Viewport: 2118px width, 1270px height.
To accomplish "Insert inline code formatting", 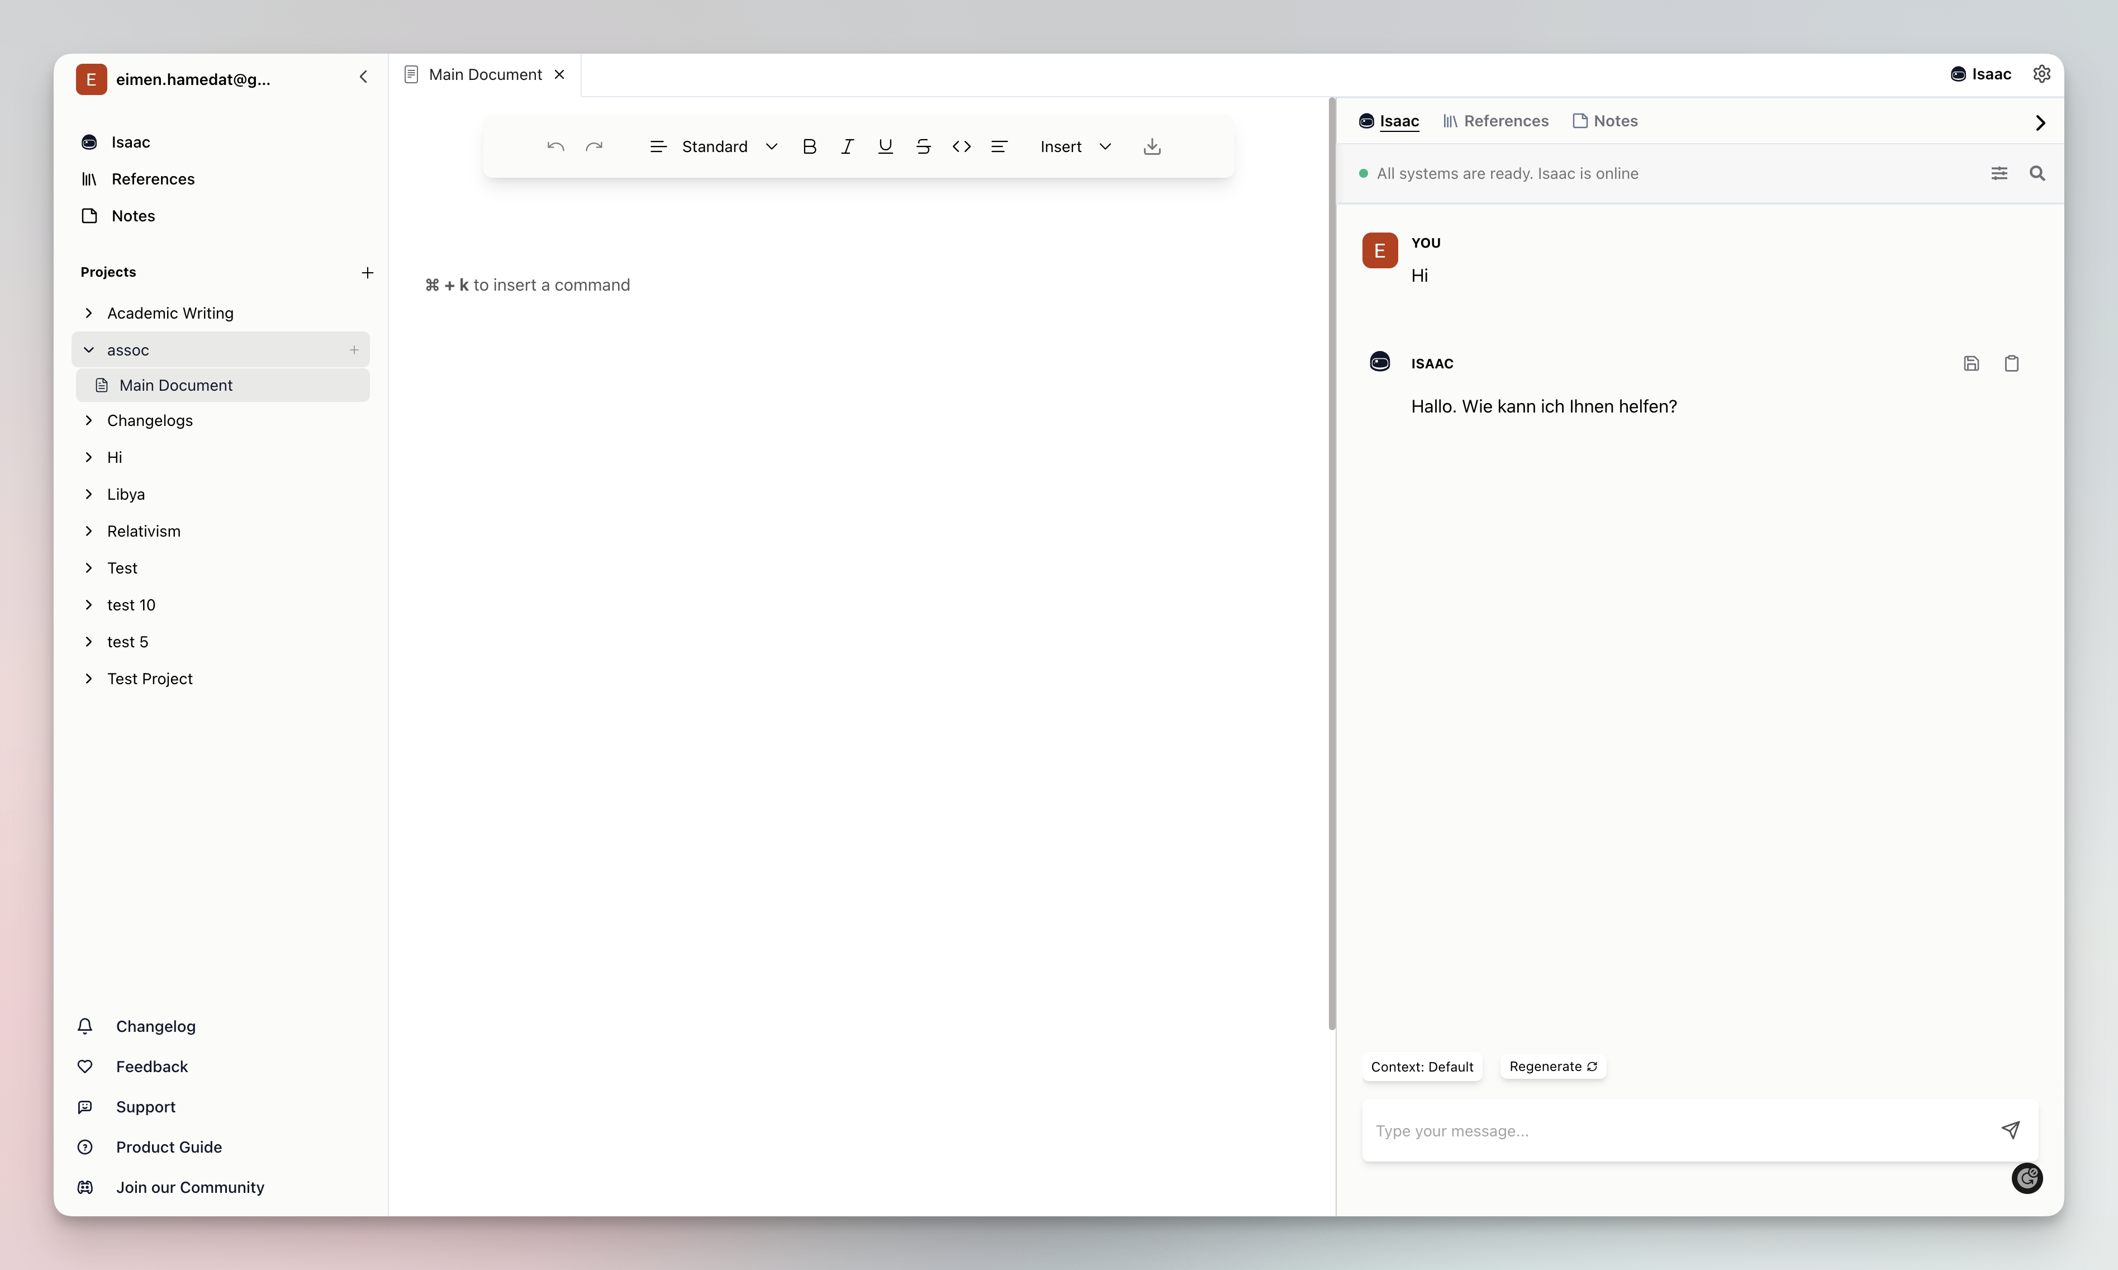I will coord(961,146).
